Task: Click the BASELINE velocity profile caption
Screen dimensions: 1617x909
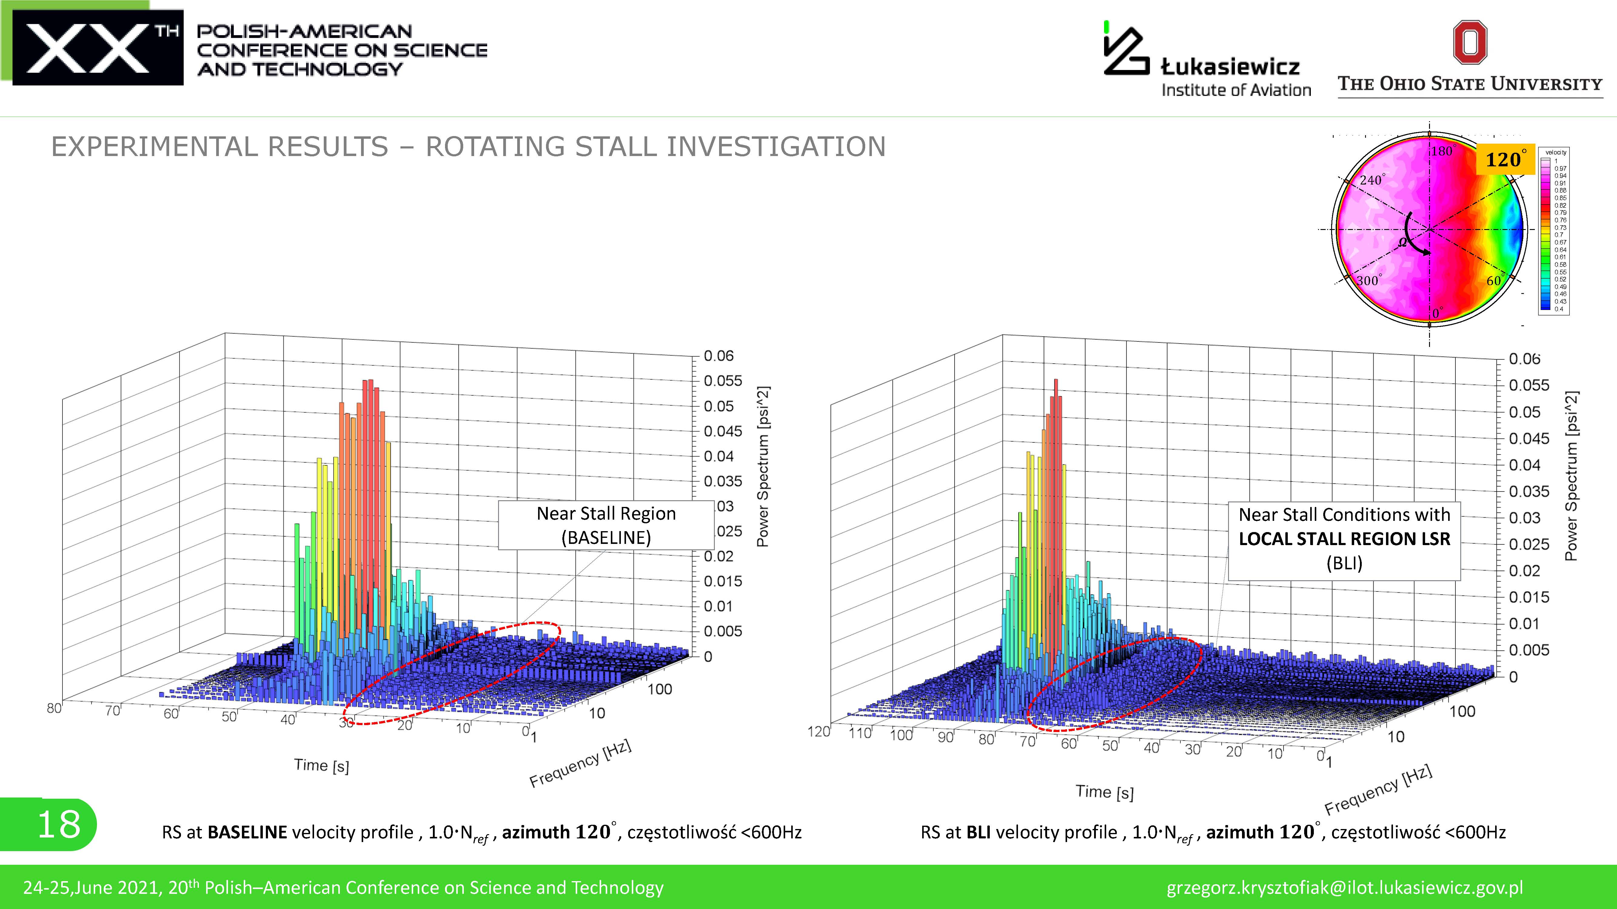Action: pos(481,832)
